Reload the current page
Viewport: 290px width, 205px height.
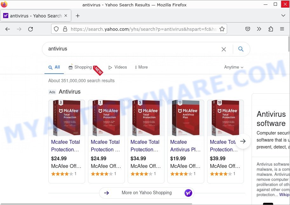(x=30, y=29)
